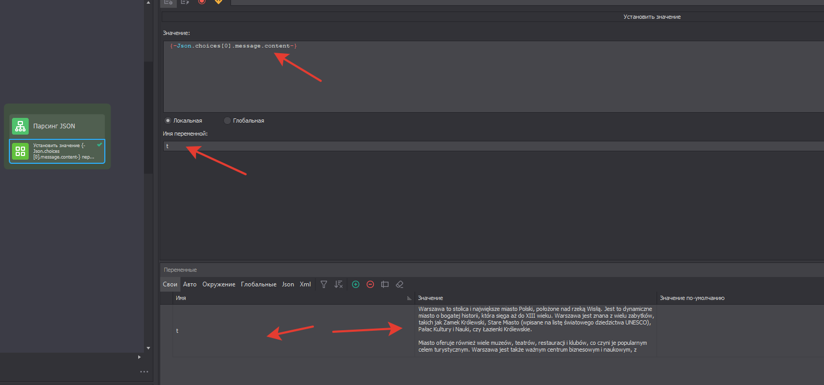Switch to the Глобальные variables tab
Screen dimensions: 824x385
click(x=259, y=284)
